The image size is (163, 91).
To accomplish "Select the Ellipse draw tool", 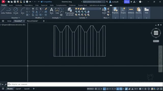I will tap(27, 12).
